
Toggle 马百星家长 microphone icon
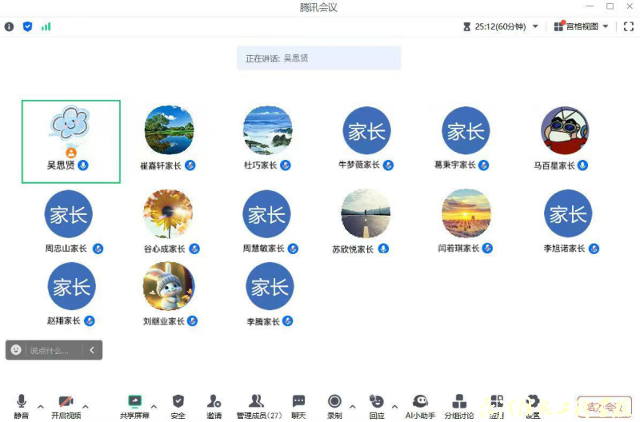pos(583,165)
